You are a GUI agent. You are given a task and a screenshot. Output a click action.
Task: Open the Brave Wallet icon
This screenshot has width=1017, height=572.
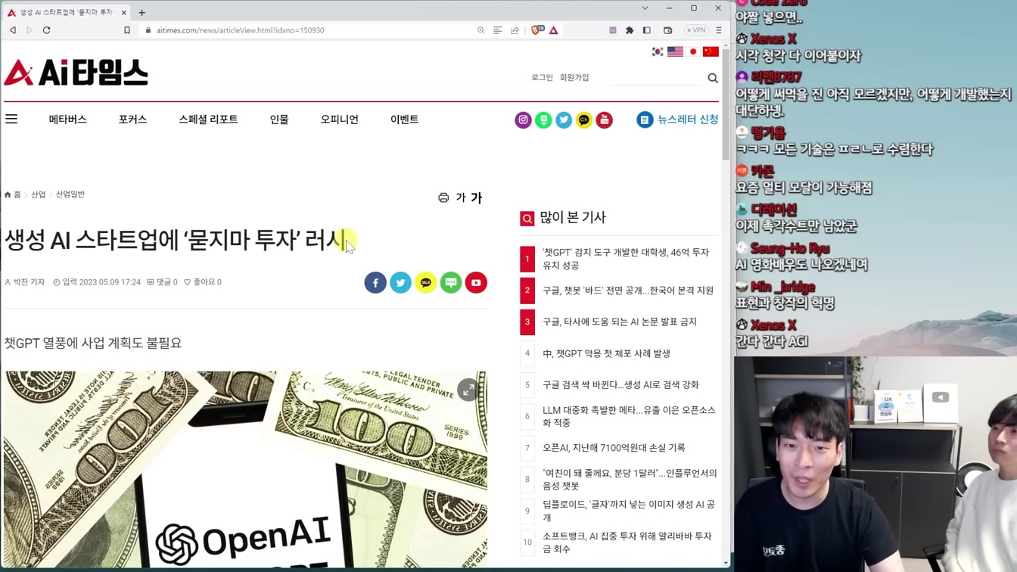[667, 30]
